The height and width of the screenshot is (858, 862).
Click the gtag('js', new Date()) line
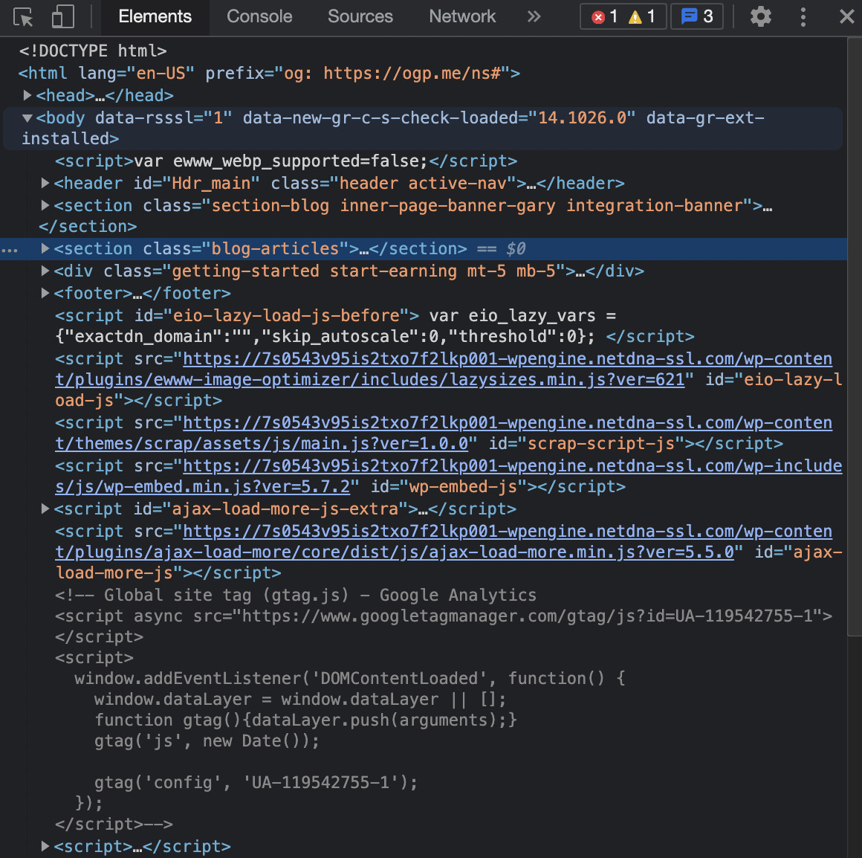click(x=207, y=741)
